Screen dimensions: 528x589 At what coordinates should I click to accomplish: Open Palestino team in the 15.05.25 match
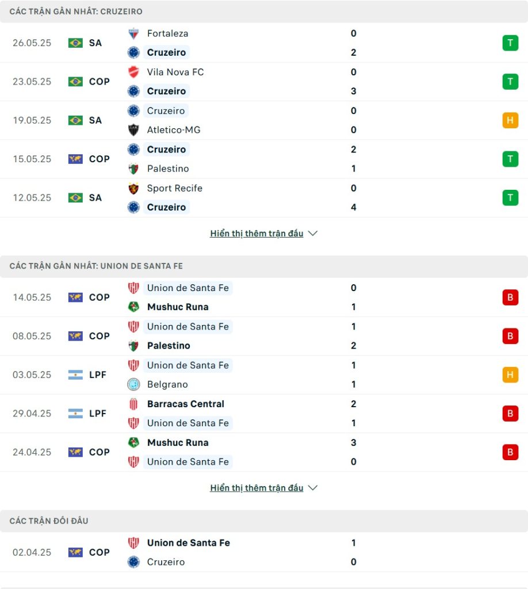[x=168, y=169]
